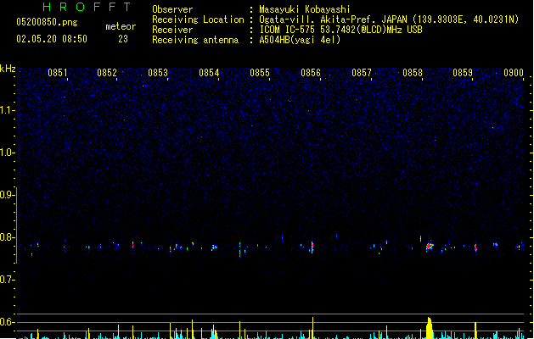534x339 pixels.
Task: Click the meteor count 23
Action: pyautogui.click(x=123, y=39)
